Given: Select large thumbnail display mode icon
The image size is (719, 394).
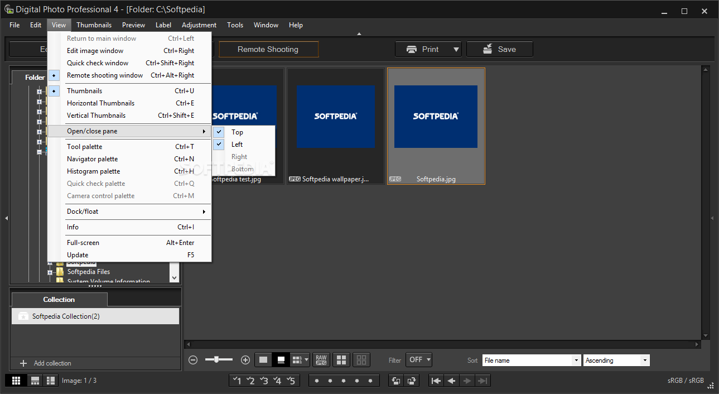Looking at the screenshot, I should [x=263, y=360].
